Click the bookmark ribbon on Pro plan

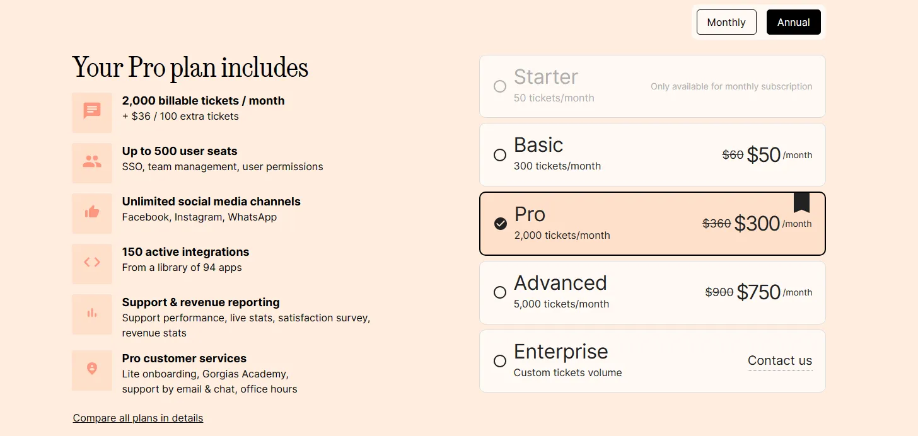click(x=801, y=203)
